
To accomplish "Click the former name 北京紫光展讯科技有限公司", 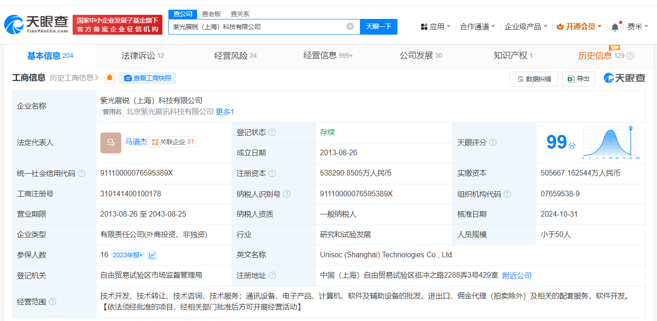I will coord(170,111).
